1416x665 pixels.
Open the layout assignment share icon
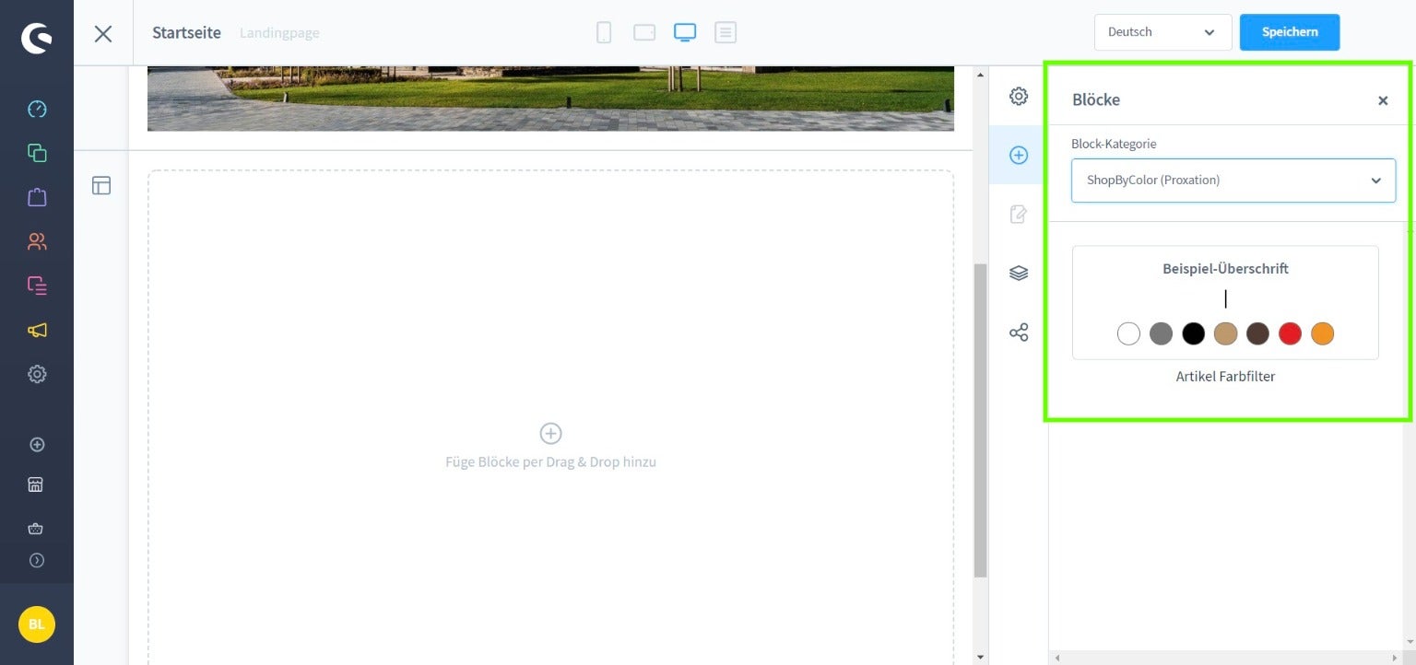pyautogui.click(x=1019, y=332)
